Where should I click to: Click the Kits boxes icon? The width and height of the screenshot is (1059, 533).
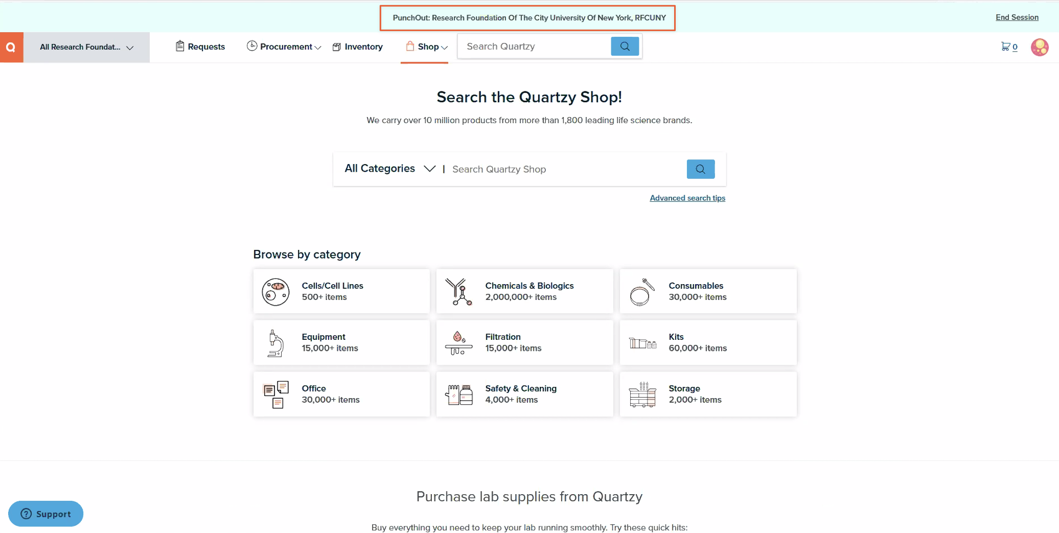[x=642, y=343]
